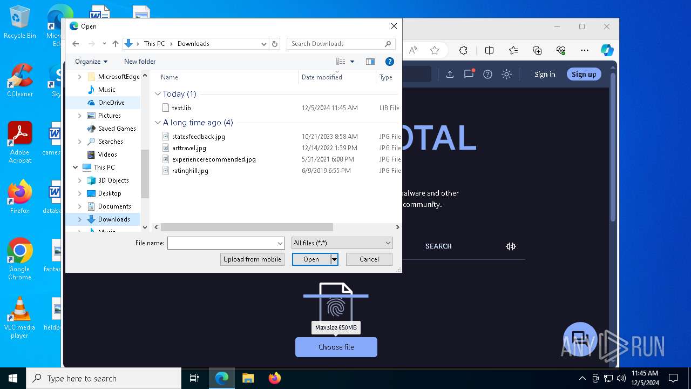Screen dimensions: 691x389
Task: Open the Windows Start menu
Action: (13, 378)
